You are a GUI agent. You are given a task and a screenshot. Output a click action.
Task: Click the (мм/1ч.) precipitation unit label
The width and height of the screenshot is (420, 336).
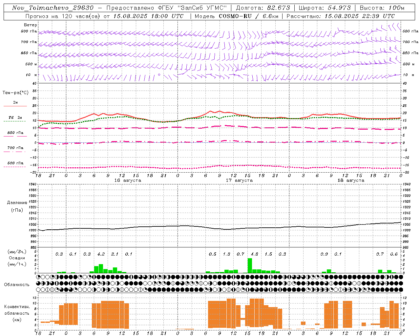pyautogui.click(x=17, y=264)
